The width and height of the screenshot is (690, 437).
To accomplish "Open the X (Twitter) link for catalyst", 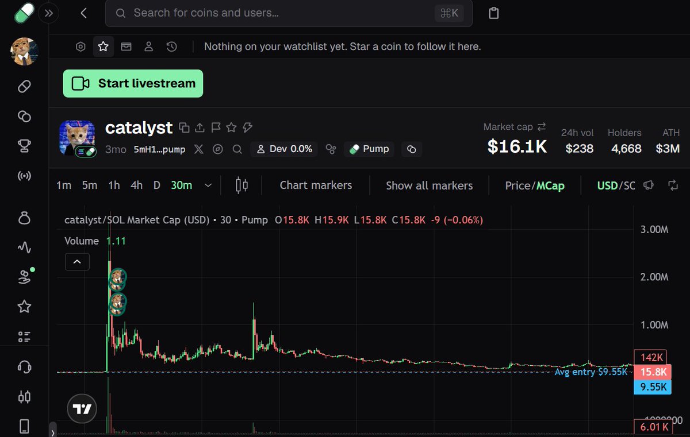I will [198, 149].
